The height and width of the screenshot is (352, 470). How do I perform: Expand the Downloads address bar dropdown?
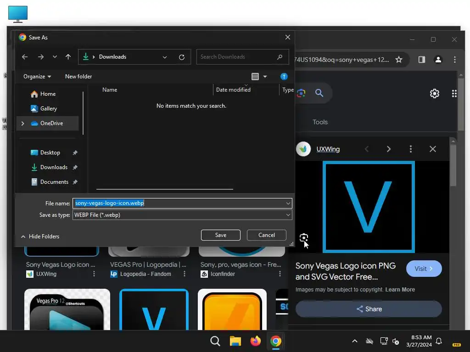pos(165,57)
